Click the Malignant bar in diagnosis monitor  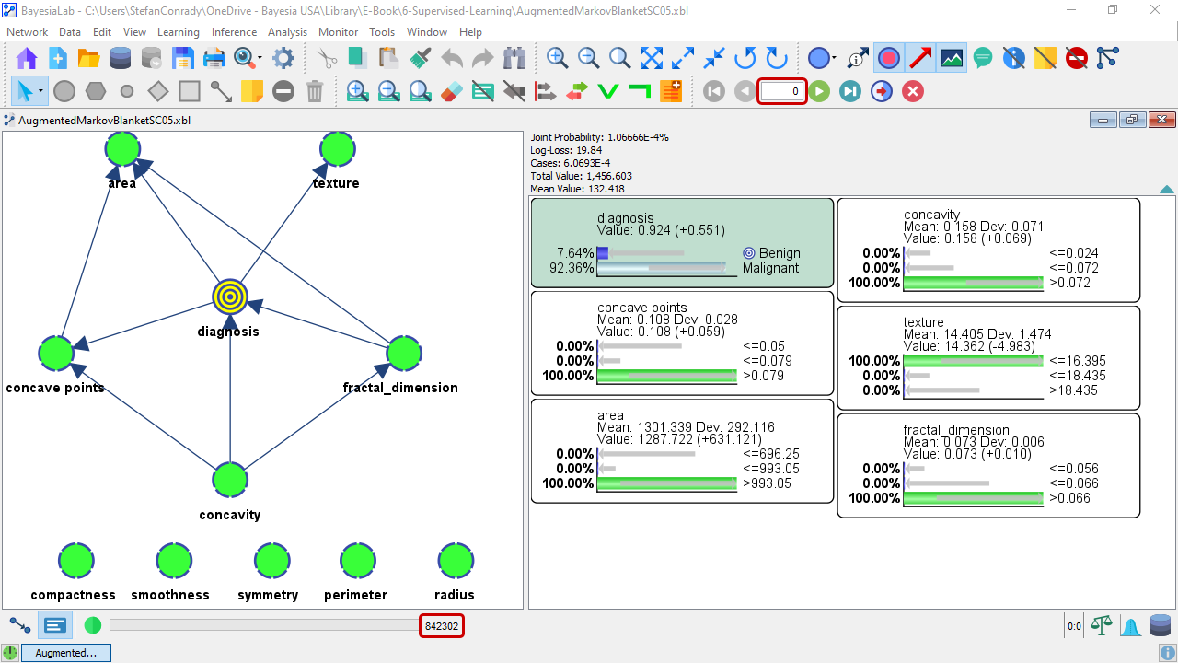coord(667,268)
